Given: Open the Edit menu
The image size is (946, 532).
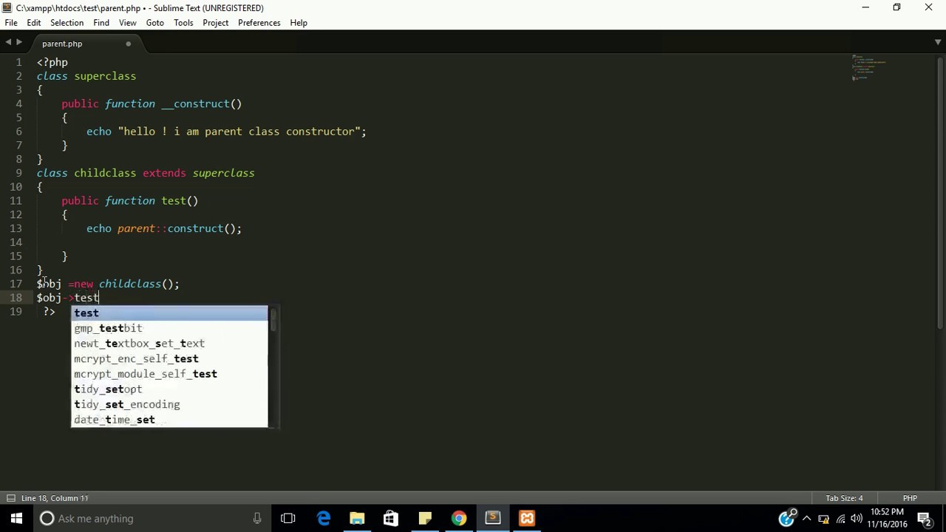Looking at the screenshot, I should click(34, 23).
